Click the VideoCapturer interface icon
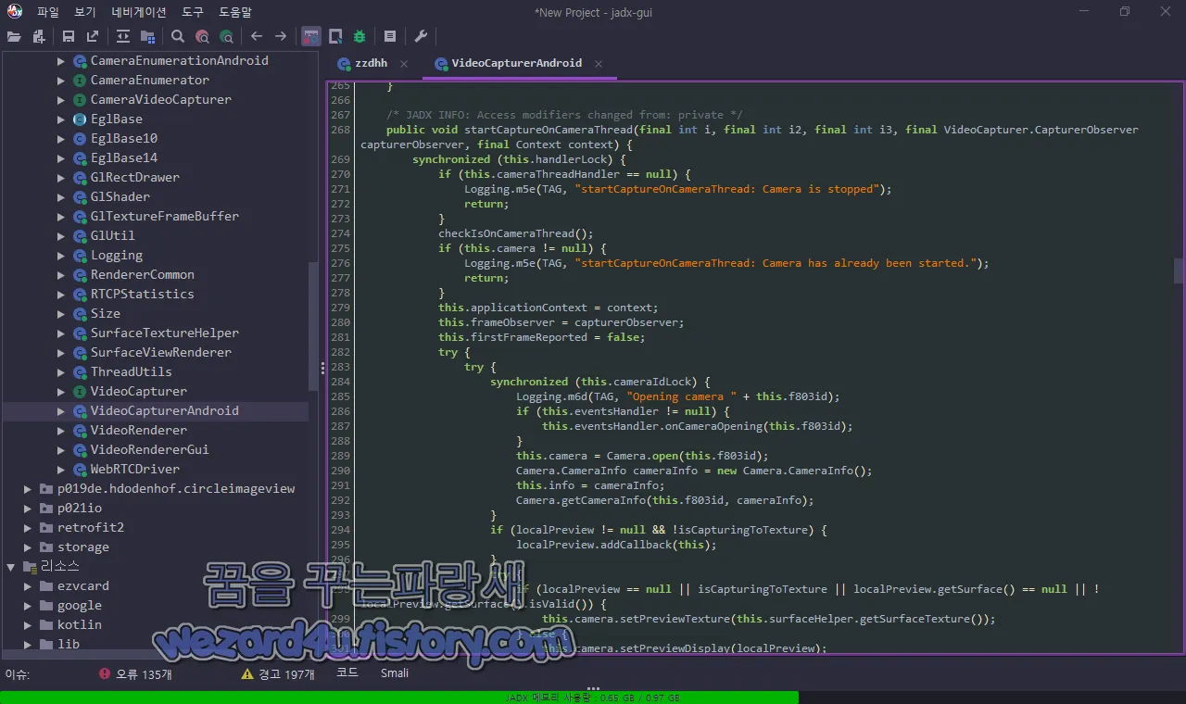This screenshot has width=1186, height=704. [x=80, y=391]
